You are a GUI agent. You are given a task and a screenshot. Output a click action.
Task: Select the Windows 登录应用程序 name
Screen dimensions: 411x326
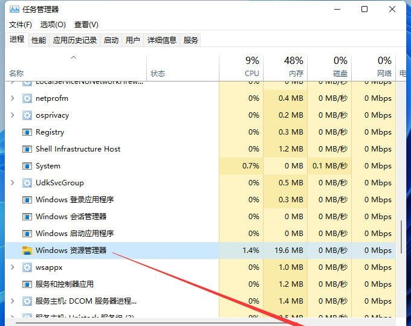coord(75,200)
